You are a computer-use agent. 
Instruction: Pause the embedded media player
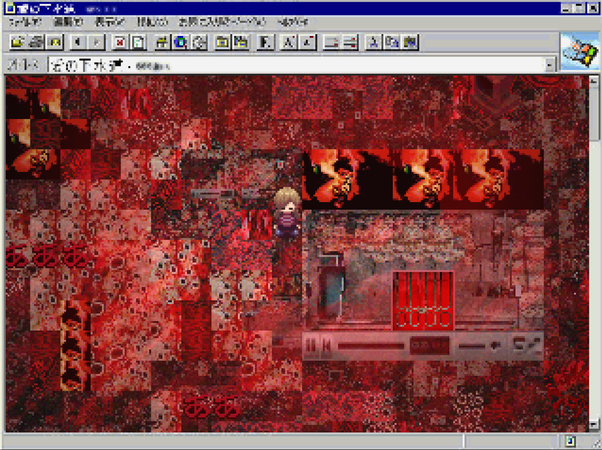pyautogui.click(x=311, y=346)
